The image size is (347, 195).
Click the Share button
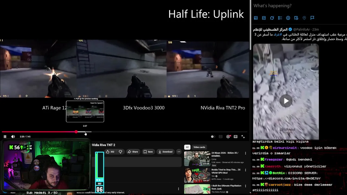[133, 152]
